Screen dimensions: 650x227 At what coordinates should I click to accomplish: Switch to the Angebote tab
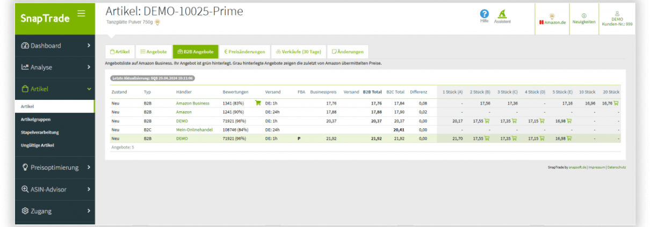tap(153, 52)
